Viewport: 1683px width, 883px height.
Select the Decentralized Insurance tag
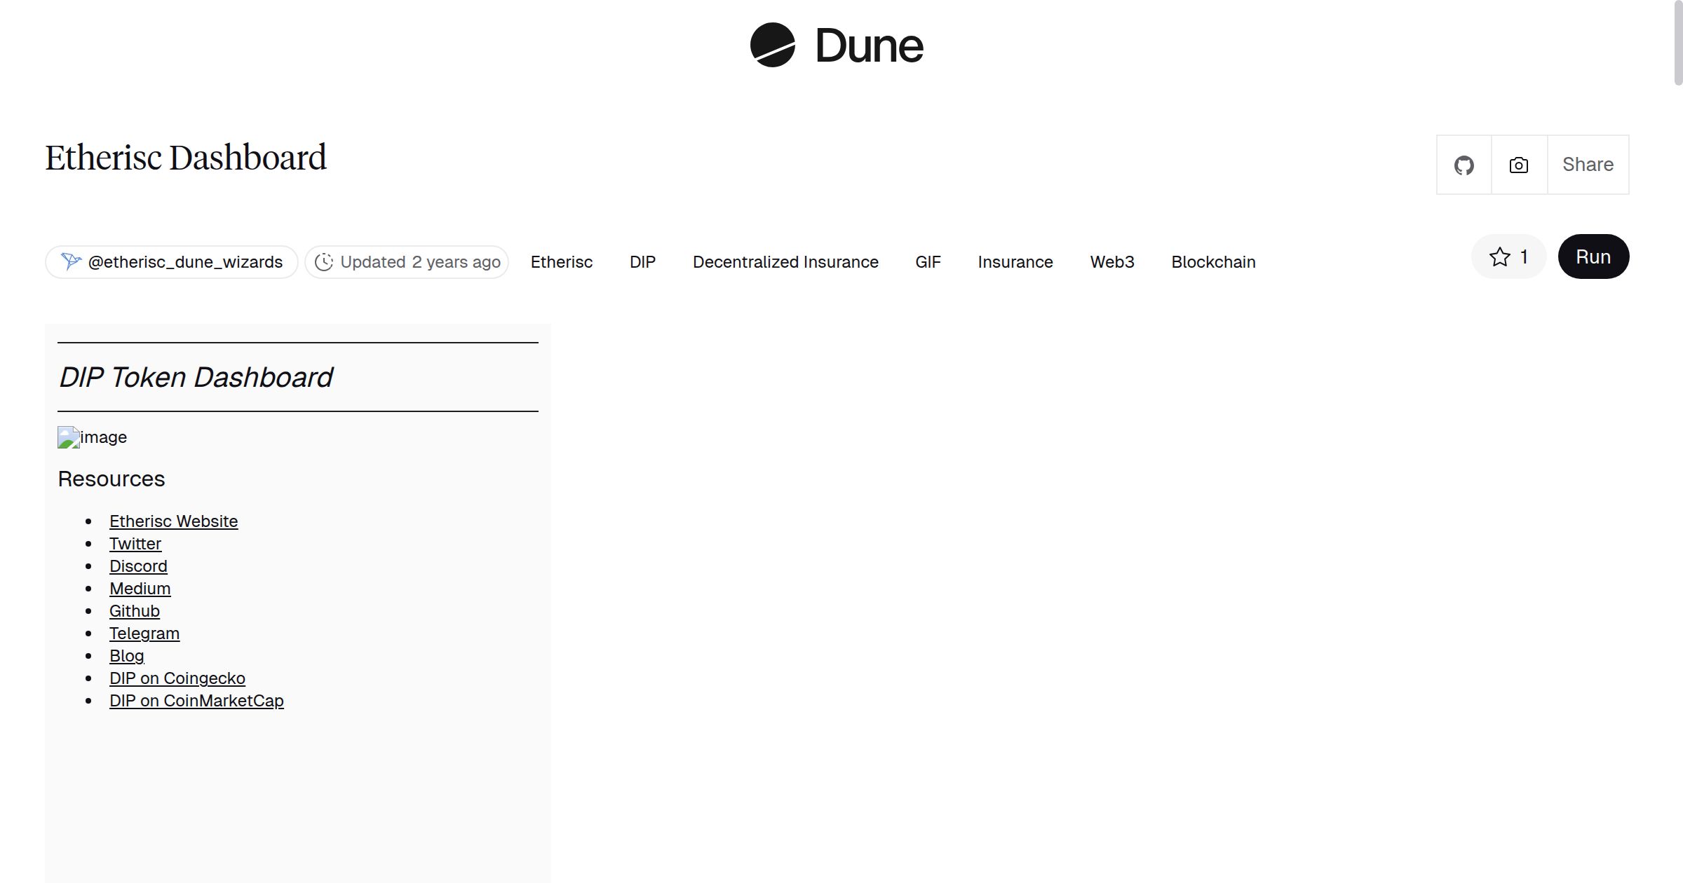coord(785,261)
